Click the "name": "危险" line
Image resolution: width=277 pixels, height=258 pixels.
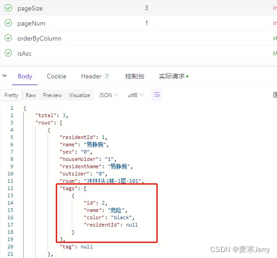106,210
